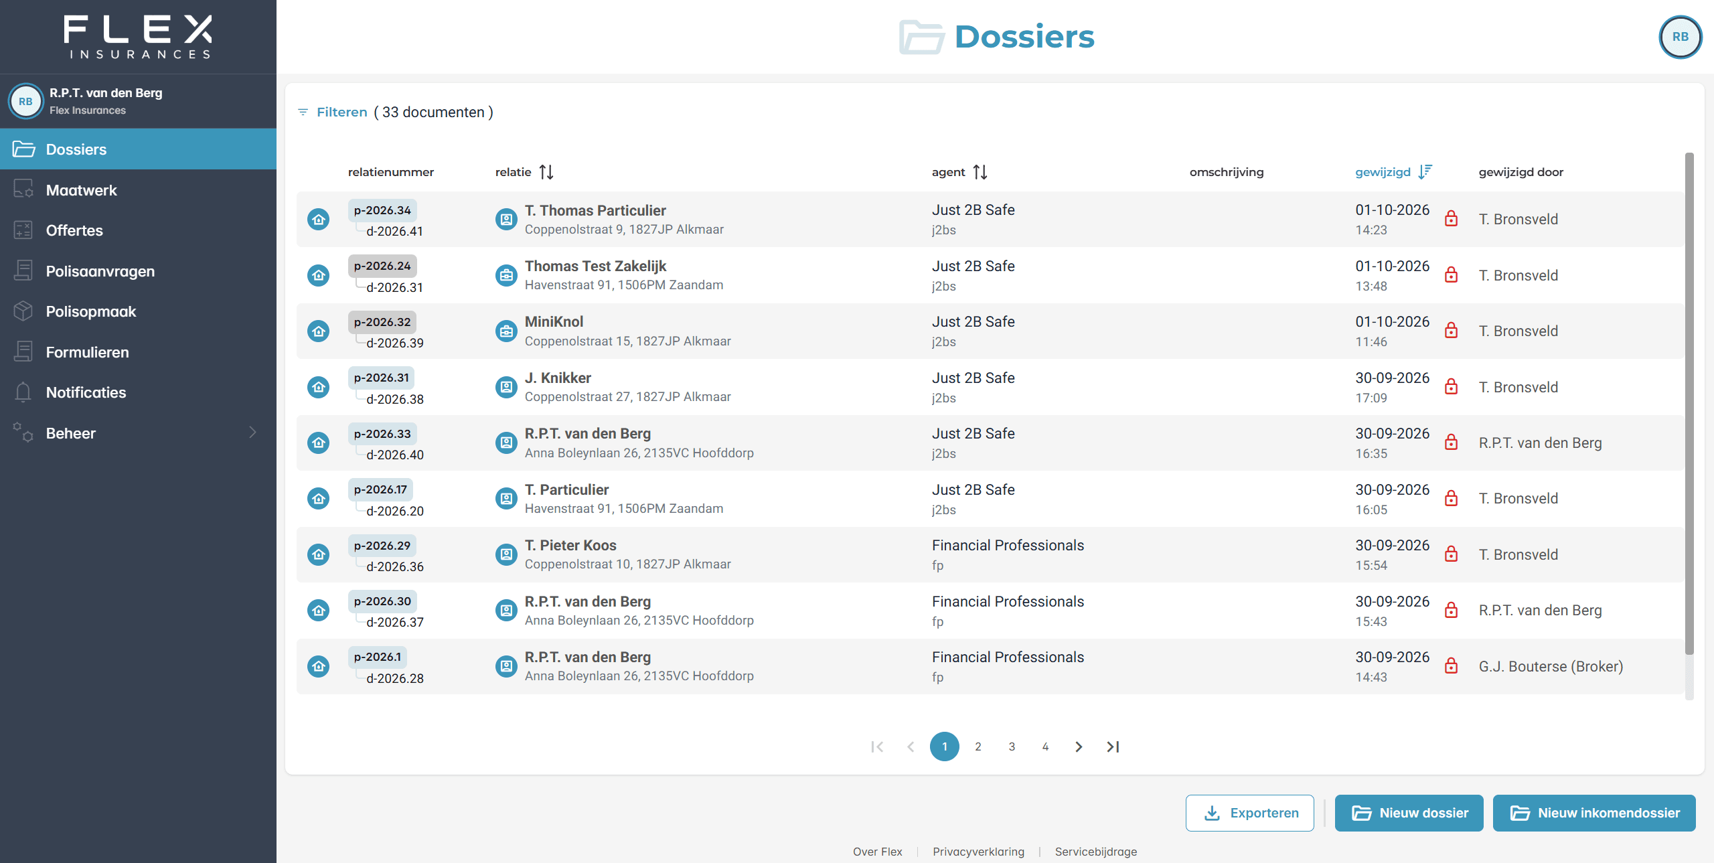This screenshot has width=1714, height=863.
Task: Click the home icon for MiniKnol row
Action: pyautogui.click(x=319, y=331)
